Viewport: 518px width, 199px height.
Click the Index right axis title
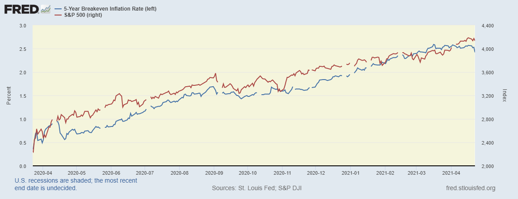pyautogui.click(x=504, y=96)
